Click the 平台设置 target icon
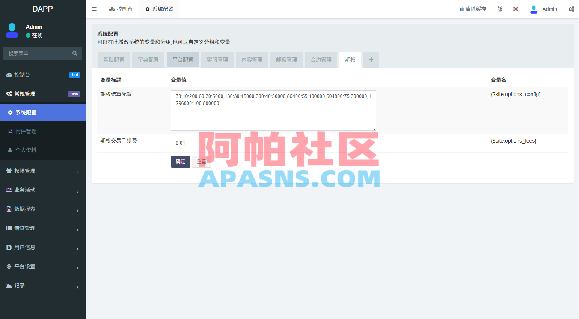Viewport: 579px width, 319px height. (x=9, y=266)
